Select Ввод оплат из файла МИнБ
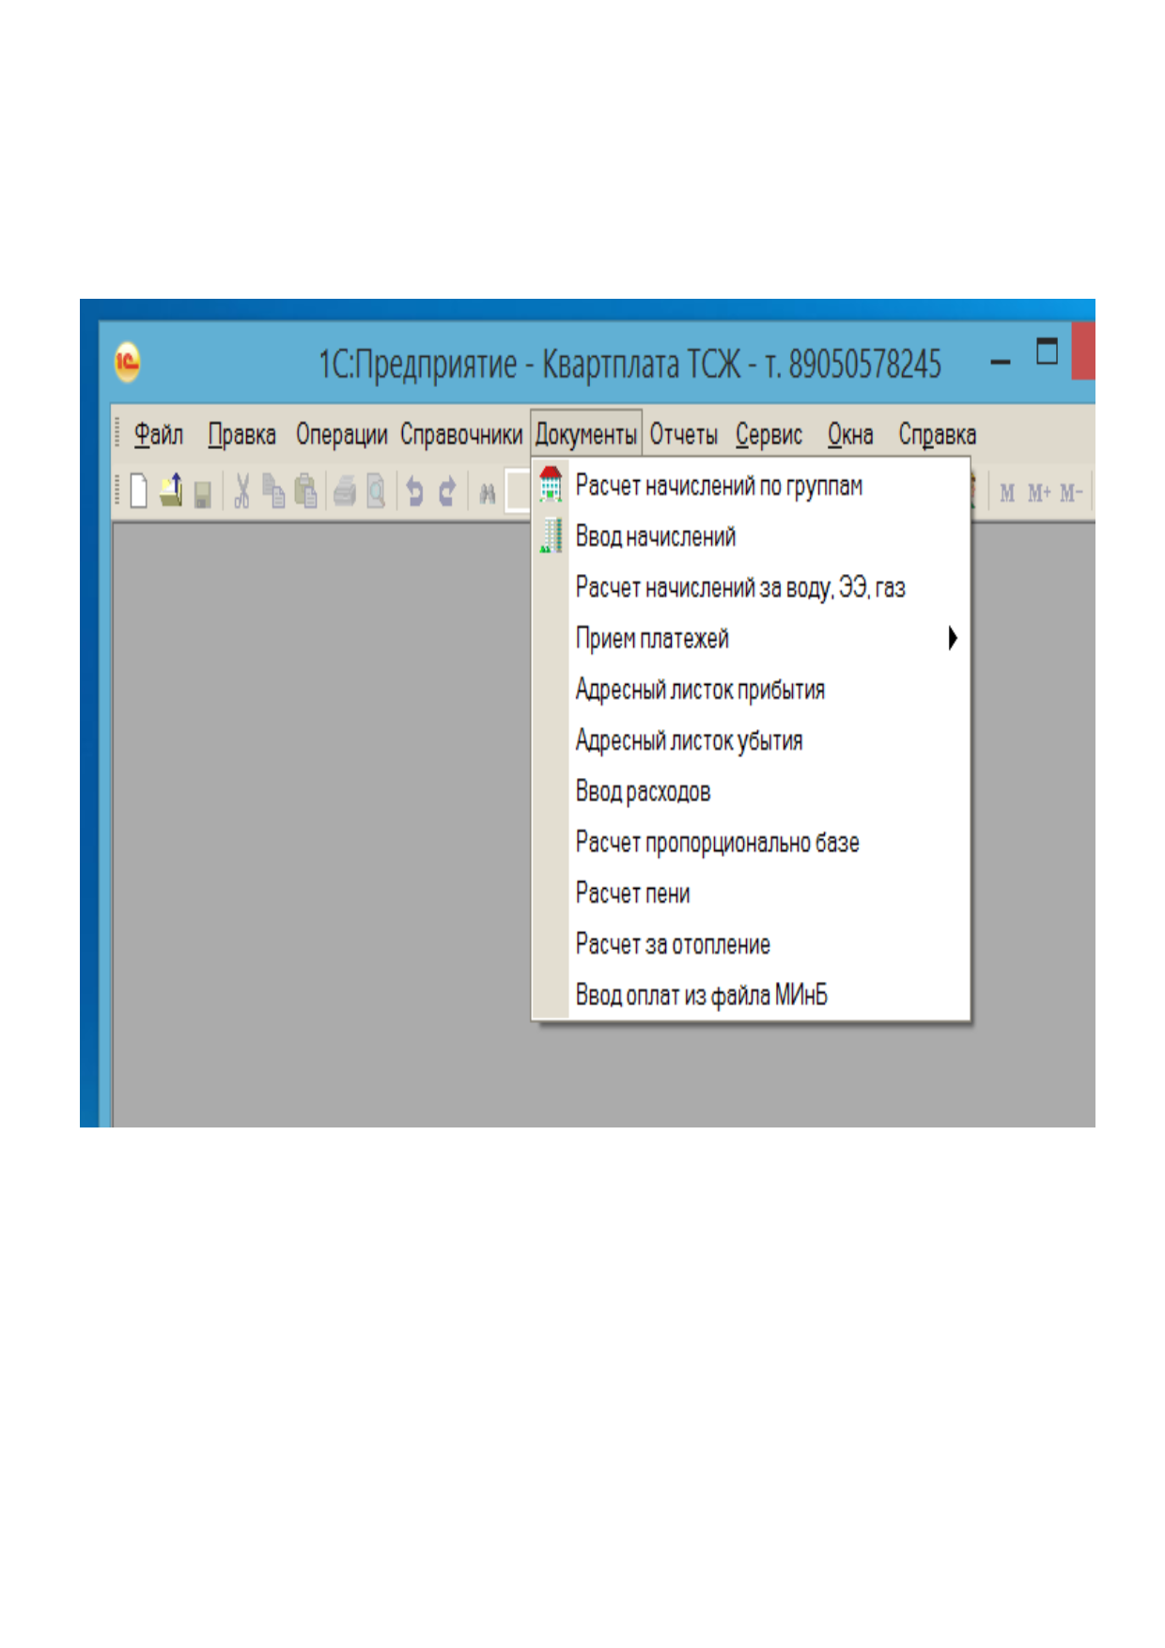The width and height of the screenshot is (1165, 1648). pyautogui.click(x=751, y=993)
